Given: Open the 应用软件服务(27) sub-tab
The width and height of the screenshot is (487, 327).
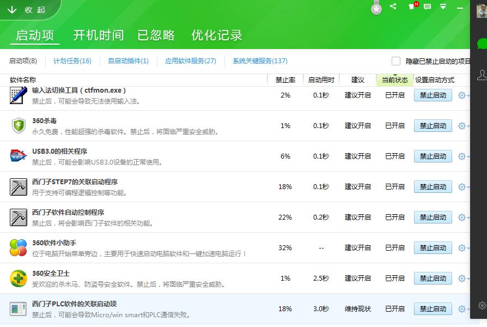Looking at the screenshot, I should pos(191,61).
